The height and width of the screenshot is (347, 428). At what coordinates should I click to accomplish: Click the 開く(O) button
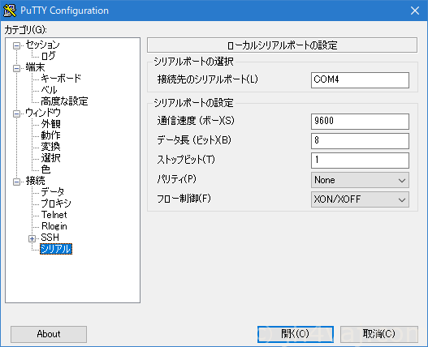(x=296, y=334)
